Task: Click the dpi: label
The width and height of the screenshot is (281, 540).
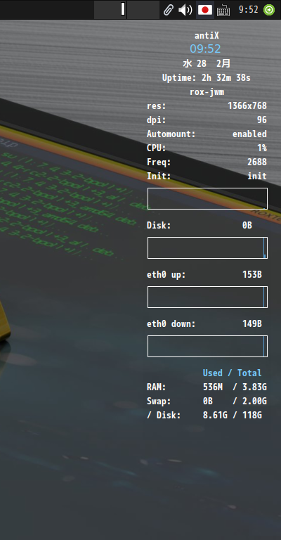Action: click(x=157, y=120)
